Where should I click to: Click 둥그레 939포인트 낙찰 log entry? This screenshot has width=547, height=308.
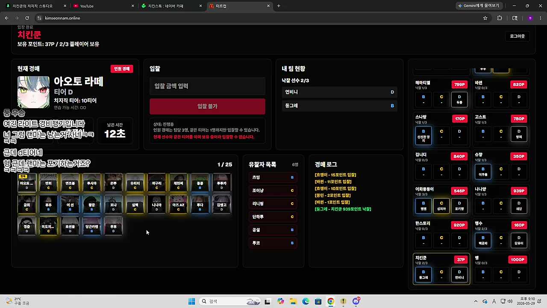click(343, 209)
